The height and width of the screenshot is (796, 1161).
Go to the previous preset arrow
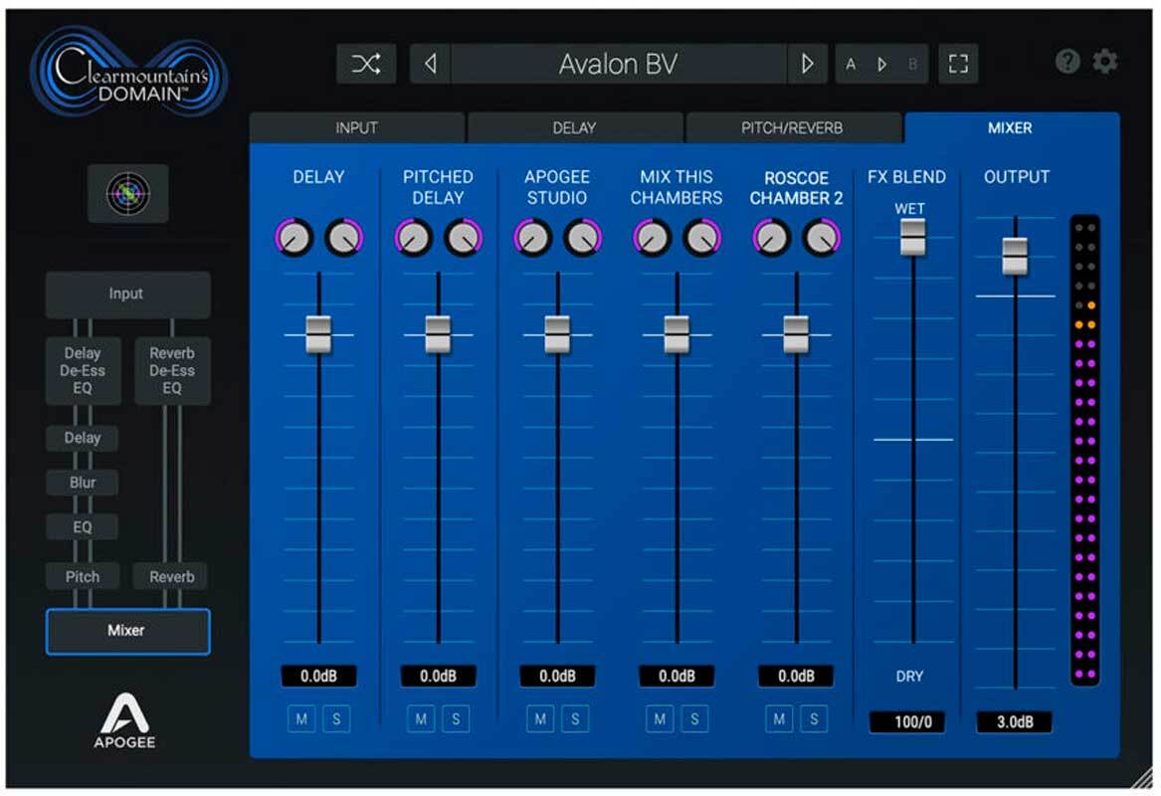pyautogui.click(x=430, y=65)
